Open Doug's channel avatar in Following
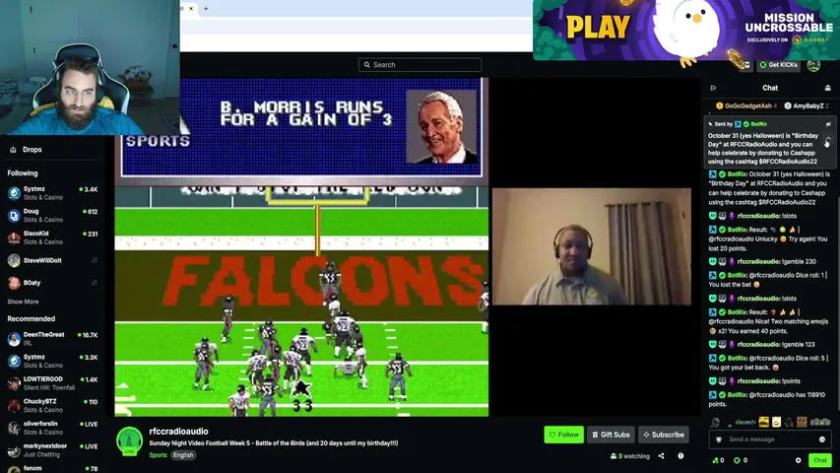This screenshot has height=473, width=840. [14, 216]
